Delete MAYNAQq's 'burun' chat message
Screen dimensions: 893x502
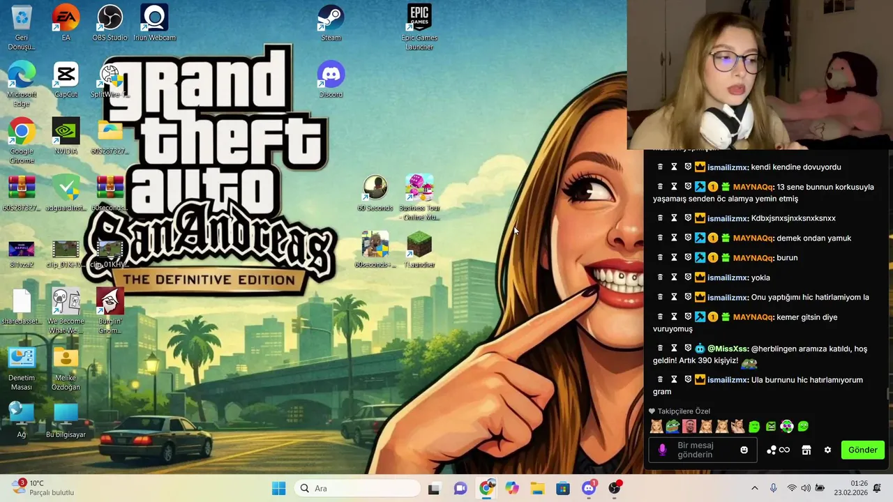[x=660, y=258]
